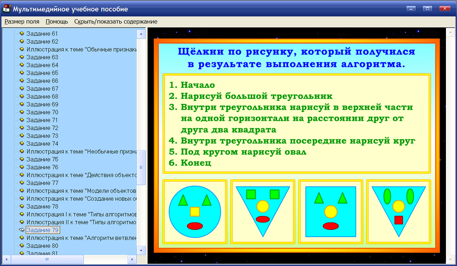Minimize the Мультимедийное учебное пособие window

tap(411, 8)
